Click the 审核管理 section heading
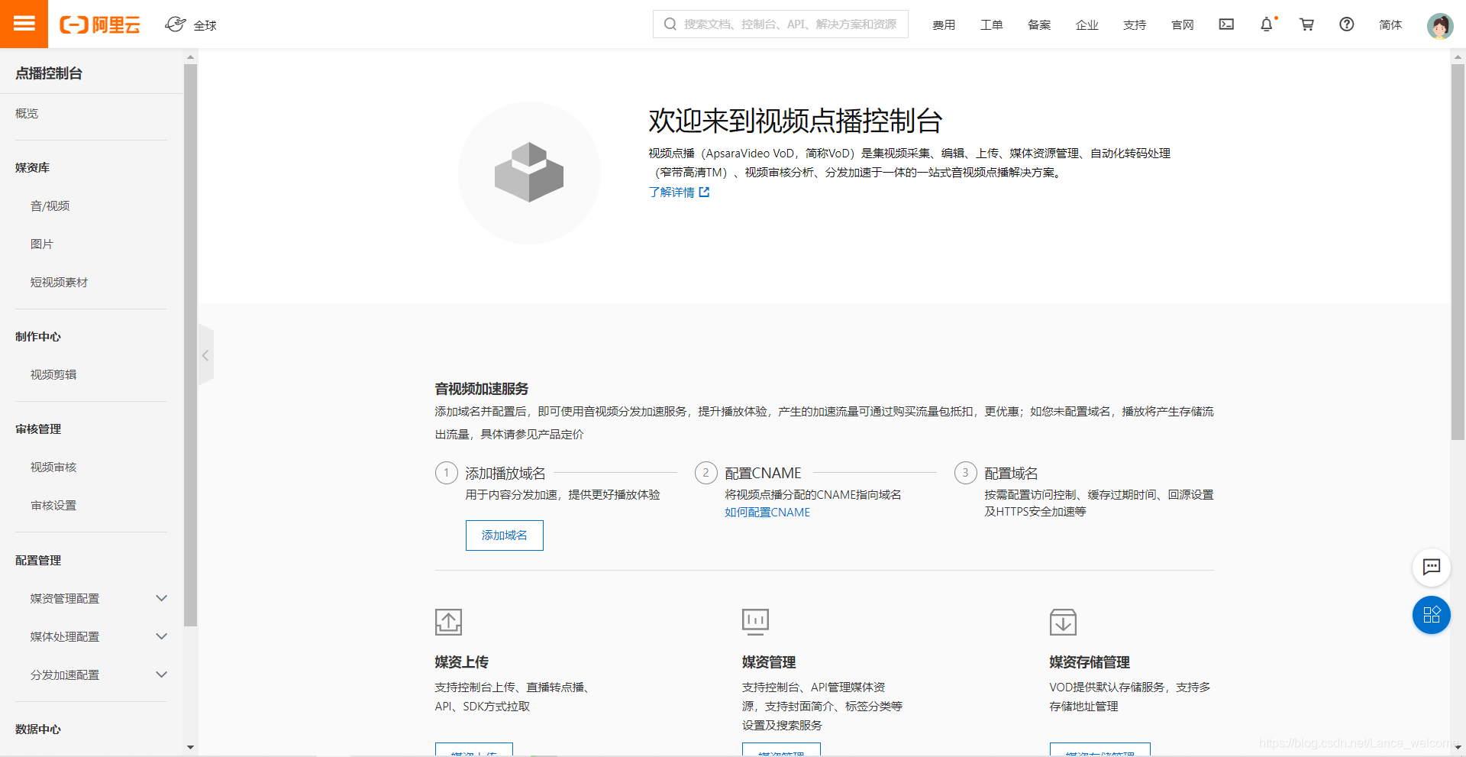The height and width of the screenshot is (757, 1466). coord(38,429)
